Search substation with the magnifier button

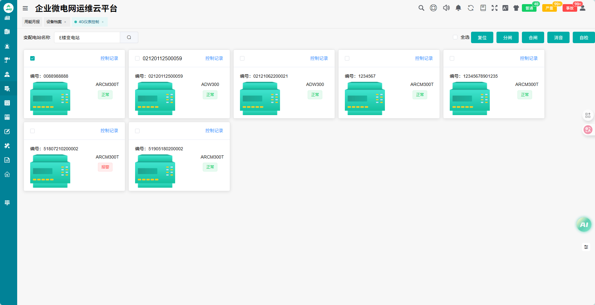click(129, 37)
